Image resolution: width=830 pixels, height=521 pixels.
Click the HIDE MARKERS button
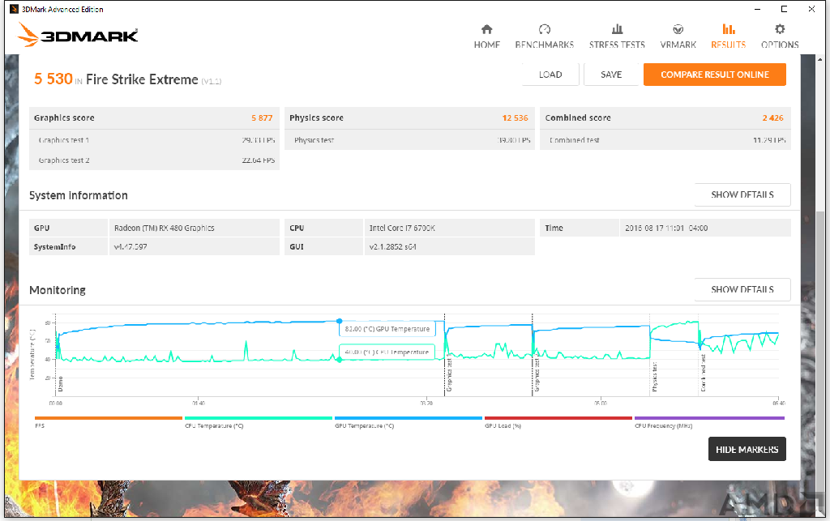[x=747, y=449]
